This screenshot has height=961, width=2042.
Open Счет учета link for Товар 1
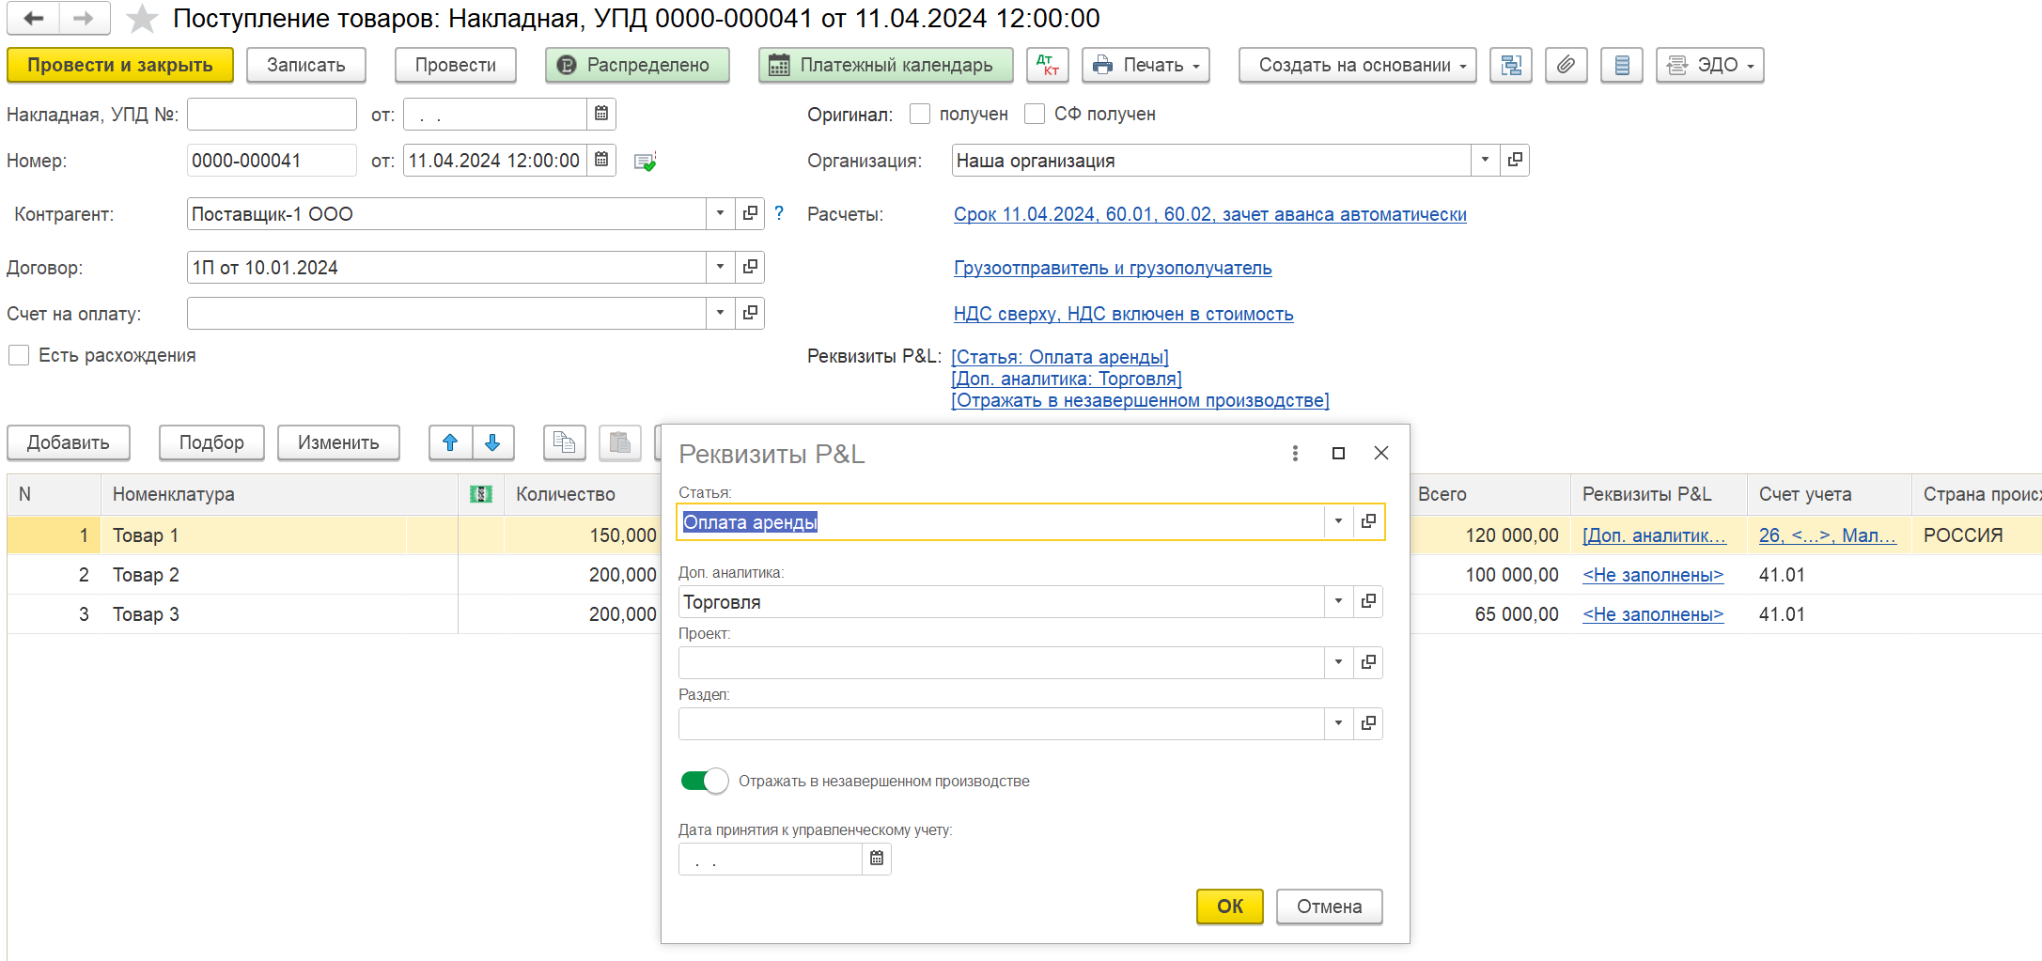point(1827,535)
